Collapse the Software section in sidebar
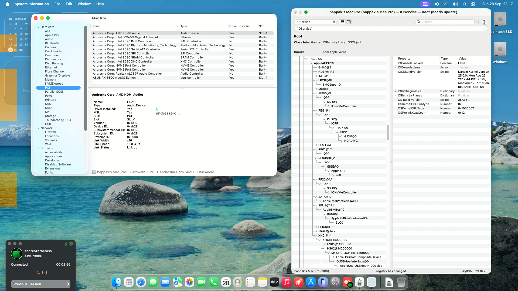This screenshot has width=518, height=291. click(x=39, y=148)
